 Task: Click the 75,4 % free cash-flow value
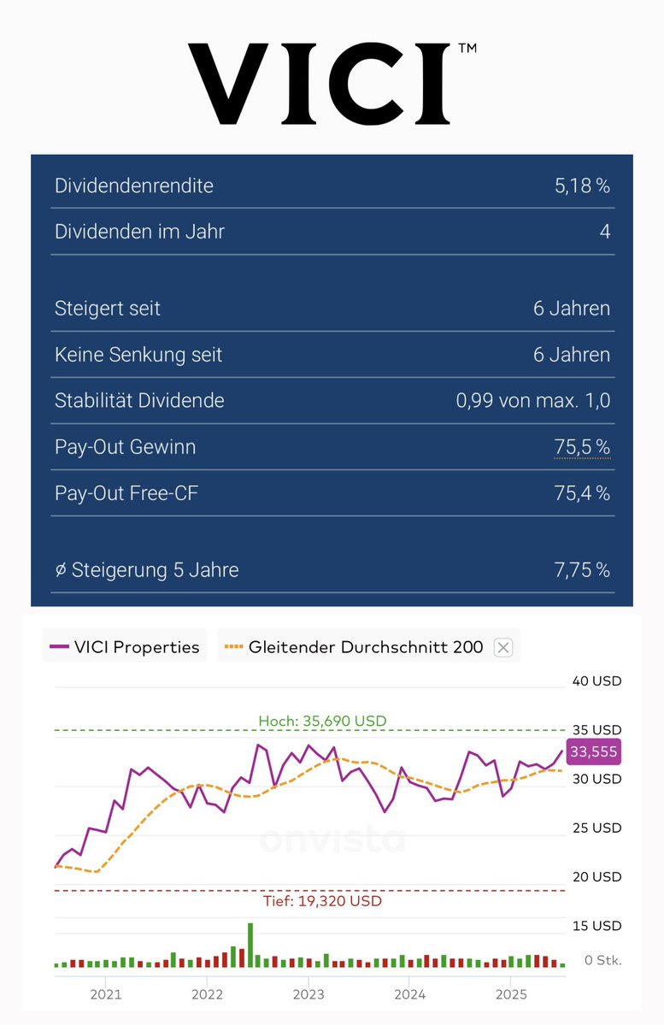[582, 493]
